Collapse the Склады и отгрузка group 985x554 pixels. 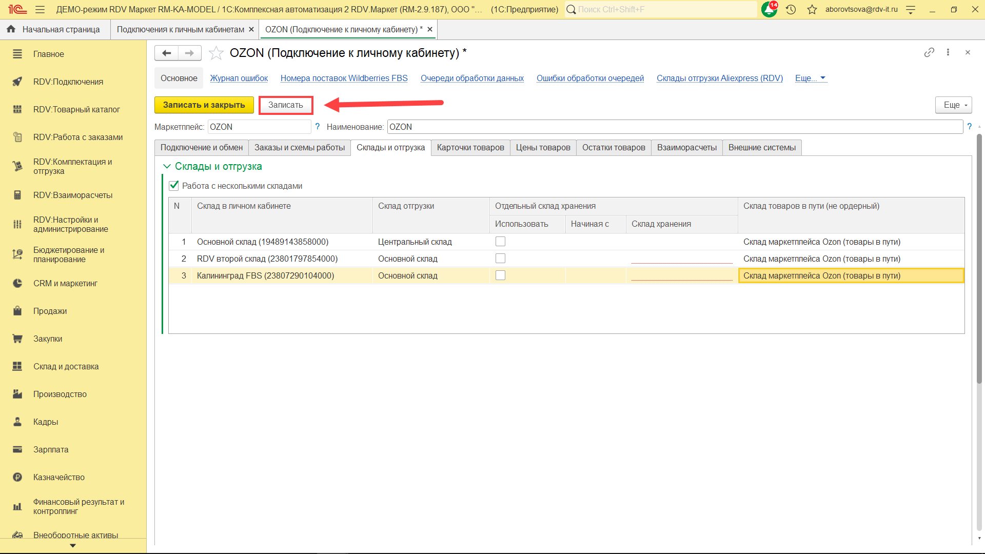click(x=167, y=166)
